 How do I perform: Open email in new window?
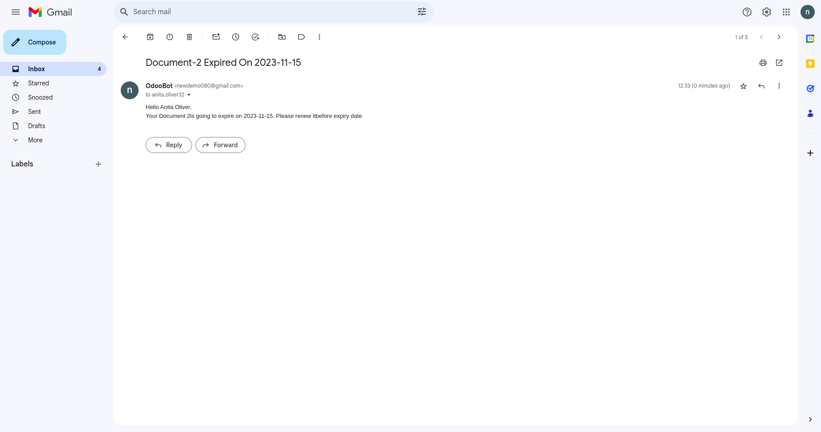point(779,63)
